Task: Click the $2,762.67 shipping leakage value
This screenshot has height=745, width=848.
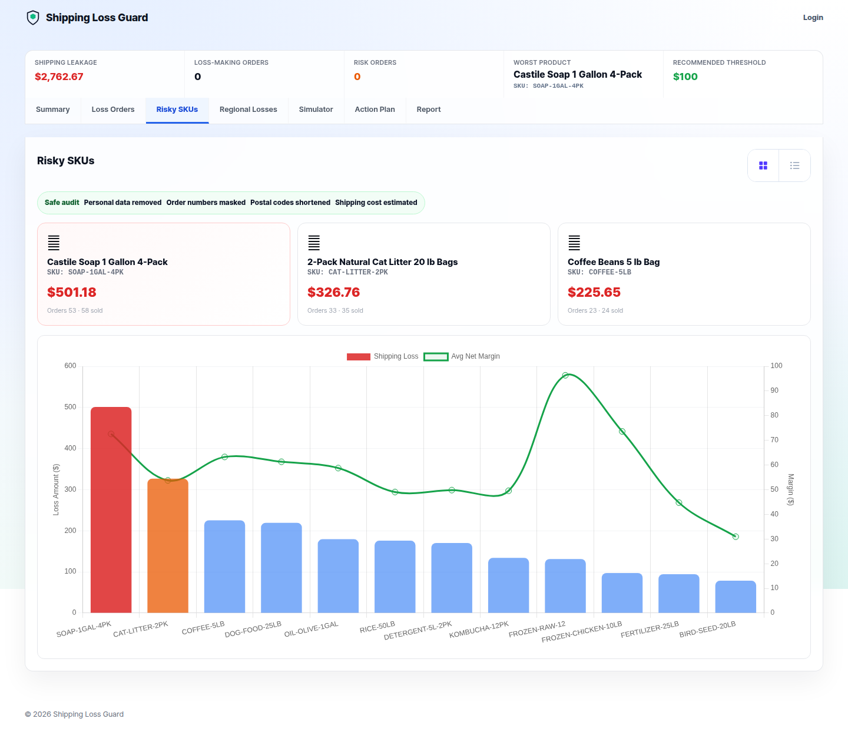Action: tap(59, 77)
